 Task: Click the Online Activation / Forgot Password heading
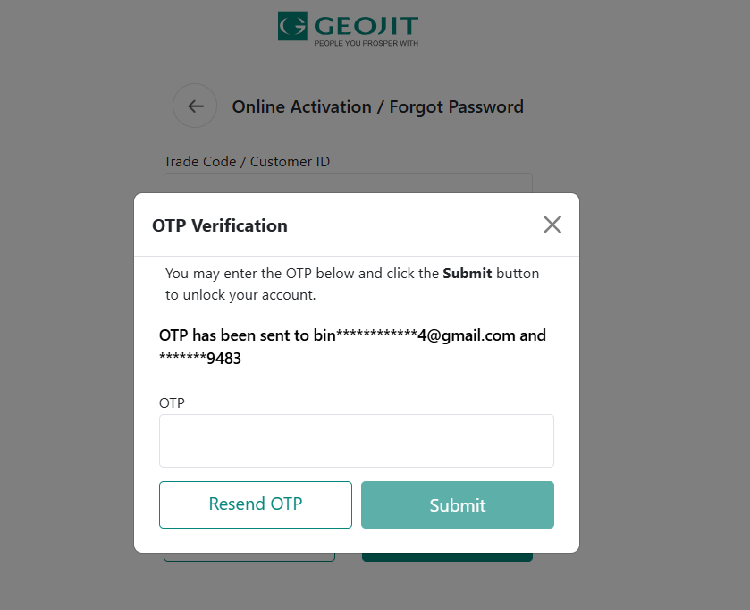point(377,106)
